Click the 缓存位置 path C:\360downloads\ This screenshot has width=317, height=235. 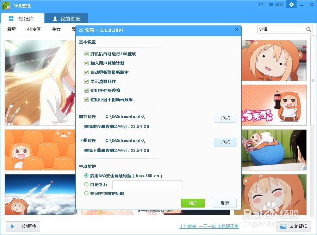click(x=125, y=117)
